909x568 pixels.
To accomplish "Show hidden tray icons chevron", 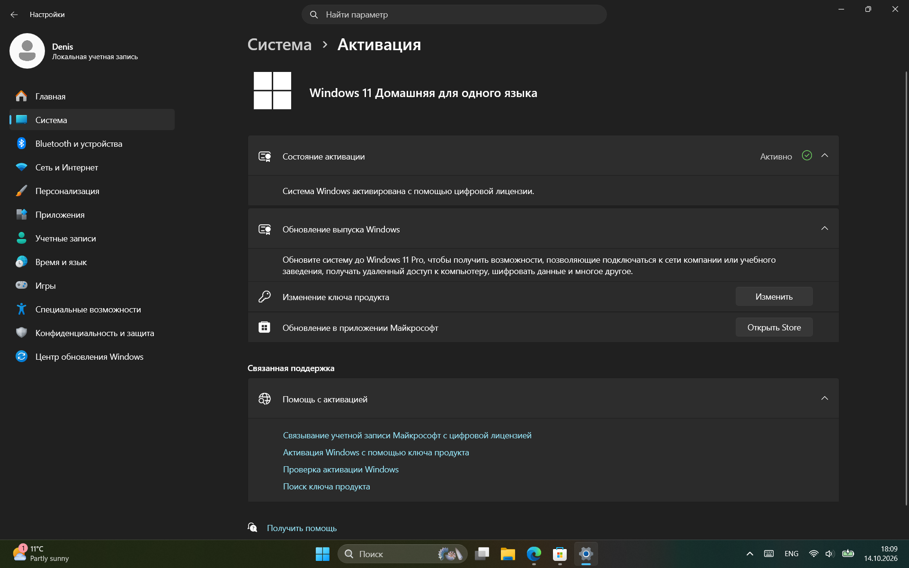I will (750, 554).
